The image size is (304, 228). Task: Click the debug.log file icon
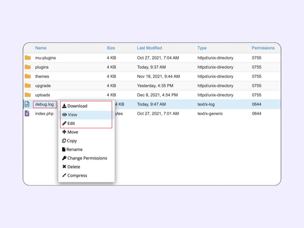pyautogui.click(x=27, y=104)
